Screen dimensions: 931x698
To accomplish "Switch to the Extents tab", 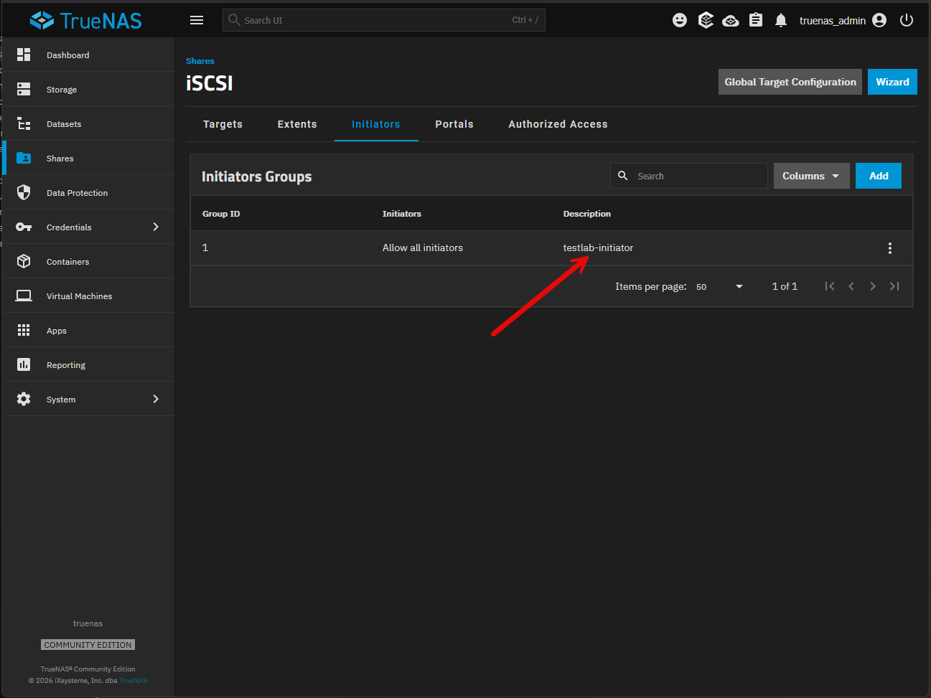I will (x=297, y=124).
